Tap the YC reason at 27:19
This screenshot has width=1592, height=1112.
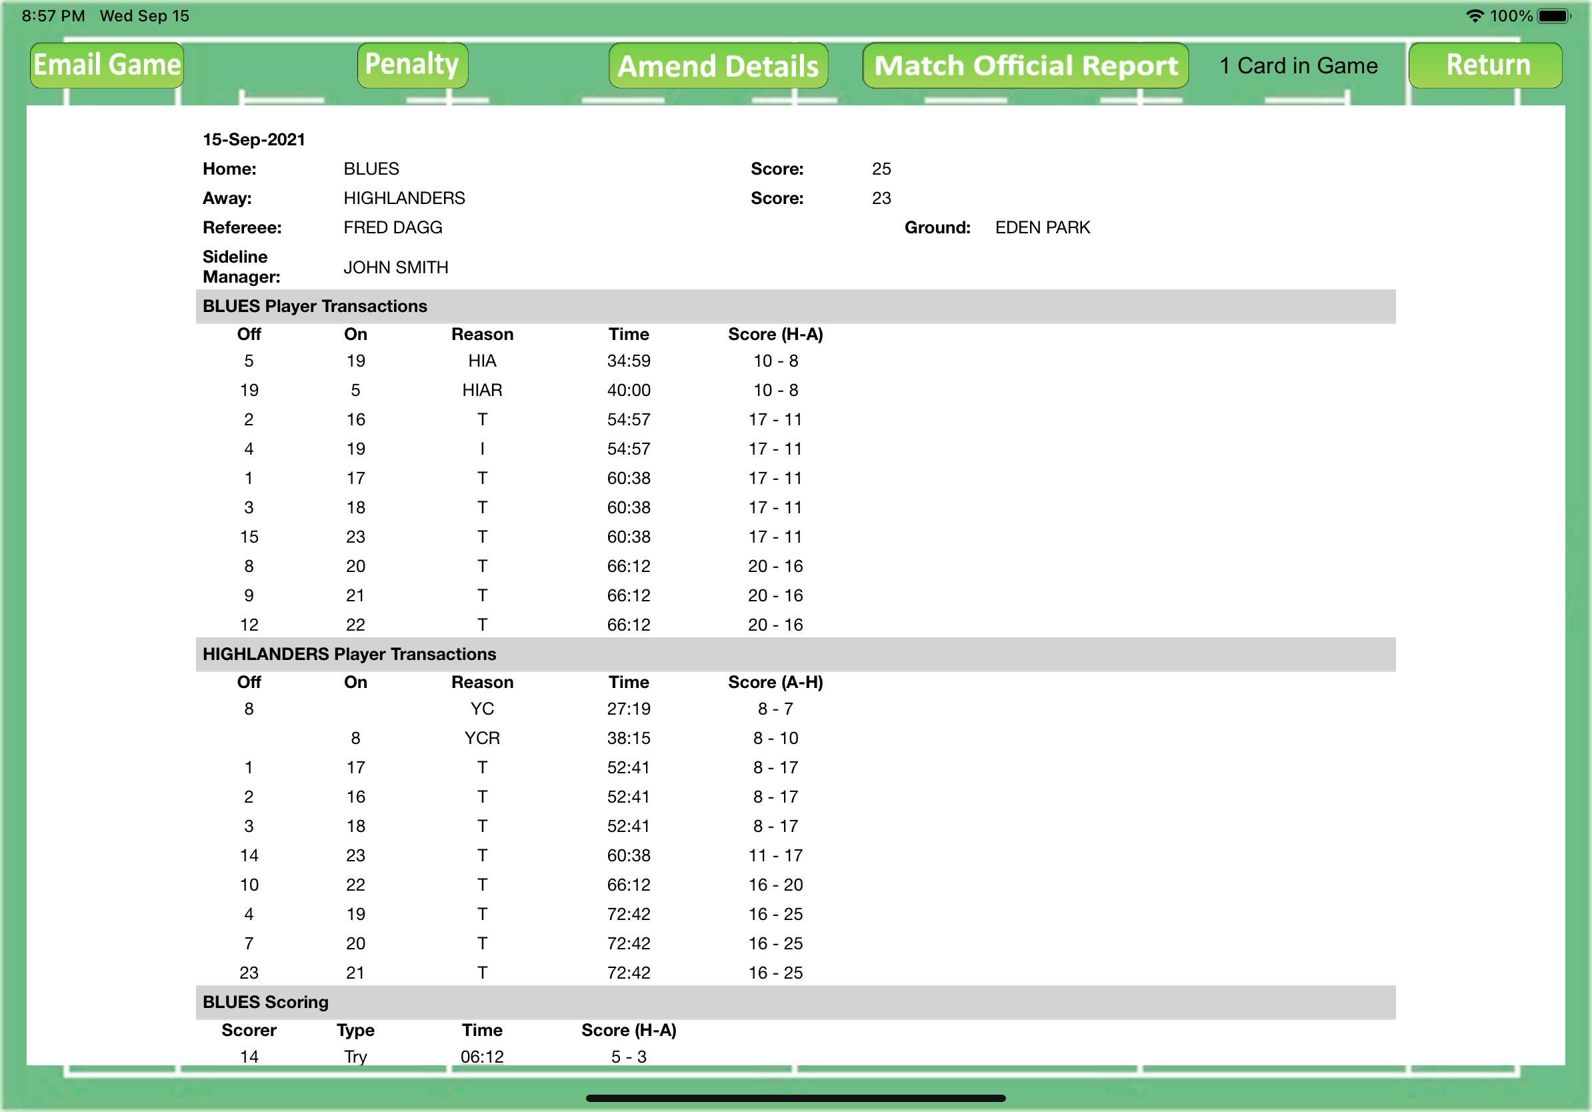(482, 709)
